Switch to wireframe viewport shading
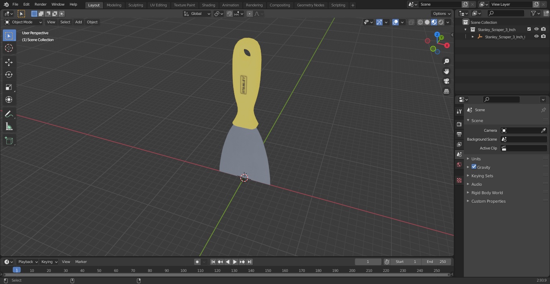Screen dimensions: 550x284 pos(420,22)
